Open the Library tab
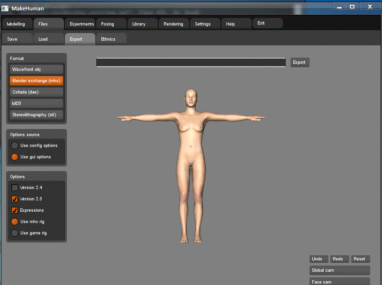Viewport: 382px width, 285px height. pos(139,24)
